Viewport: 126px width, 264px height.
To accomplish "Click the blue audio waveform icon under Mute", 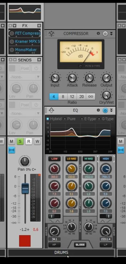I will tap(12, 150).
